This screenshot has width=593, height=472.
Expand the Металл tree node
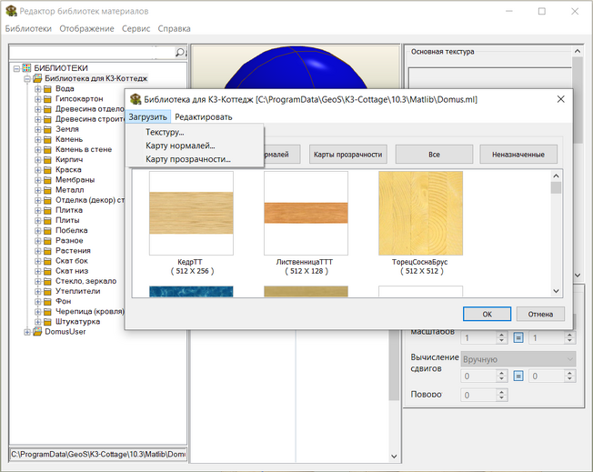click(x=37, y=190)
